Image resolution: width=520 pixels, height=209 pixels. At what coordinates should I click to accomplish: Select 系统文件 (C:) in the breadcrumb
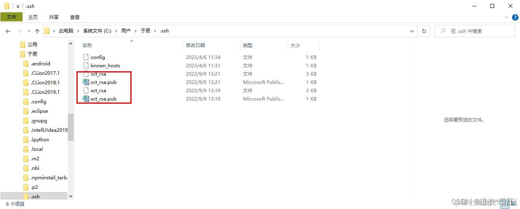coord(97,31)
